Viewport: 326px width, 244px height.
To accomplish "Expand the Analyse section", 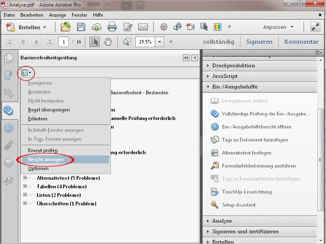I will coord(260,221).
